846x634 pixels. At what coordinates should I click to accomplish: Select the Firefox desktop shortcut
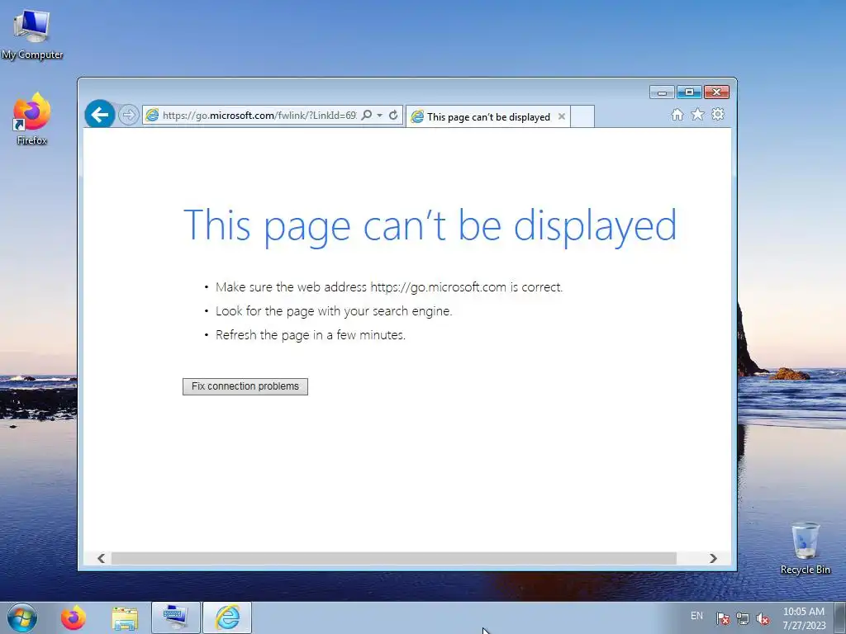[x=32, y=119]
